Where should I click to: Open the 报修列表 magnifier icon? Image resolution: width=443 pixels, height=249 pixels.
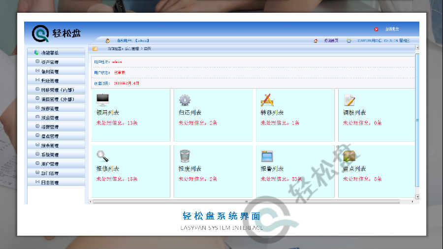point(102,156)
